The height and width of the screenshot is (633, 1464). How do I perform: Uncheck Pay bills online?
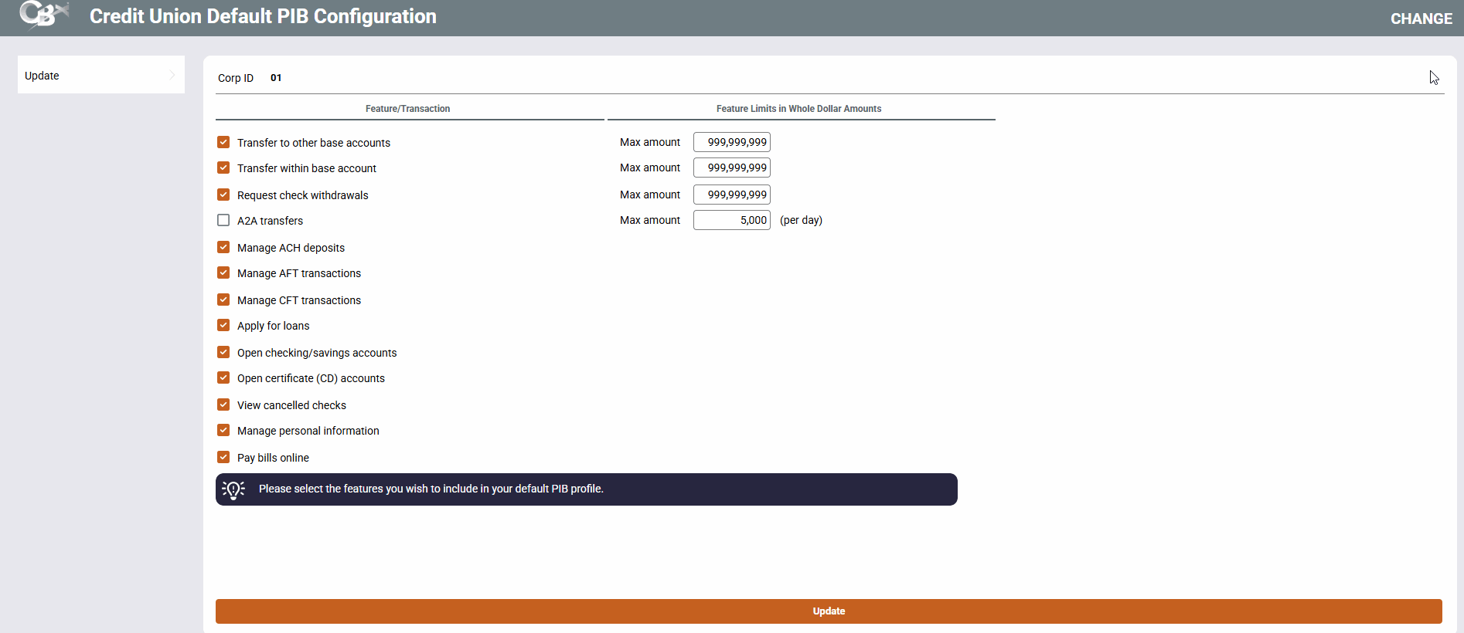[223, 457]
